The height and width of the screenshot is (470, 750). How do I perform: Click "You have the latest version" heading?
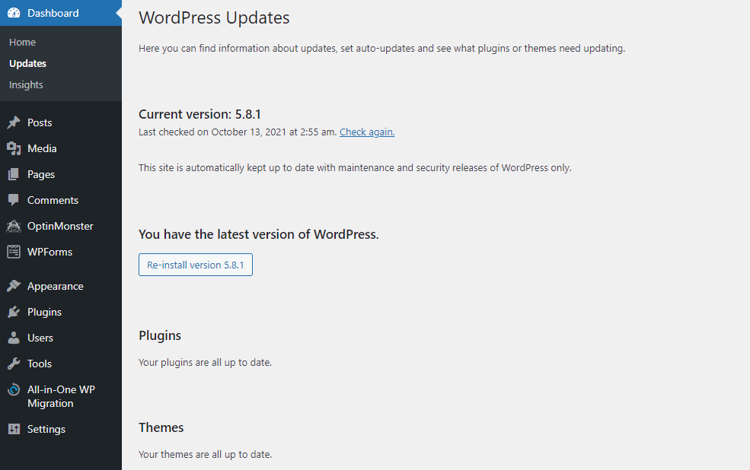coord(258,234)
